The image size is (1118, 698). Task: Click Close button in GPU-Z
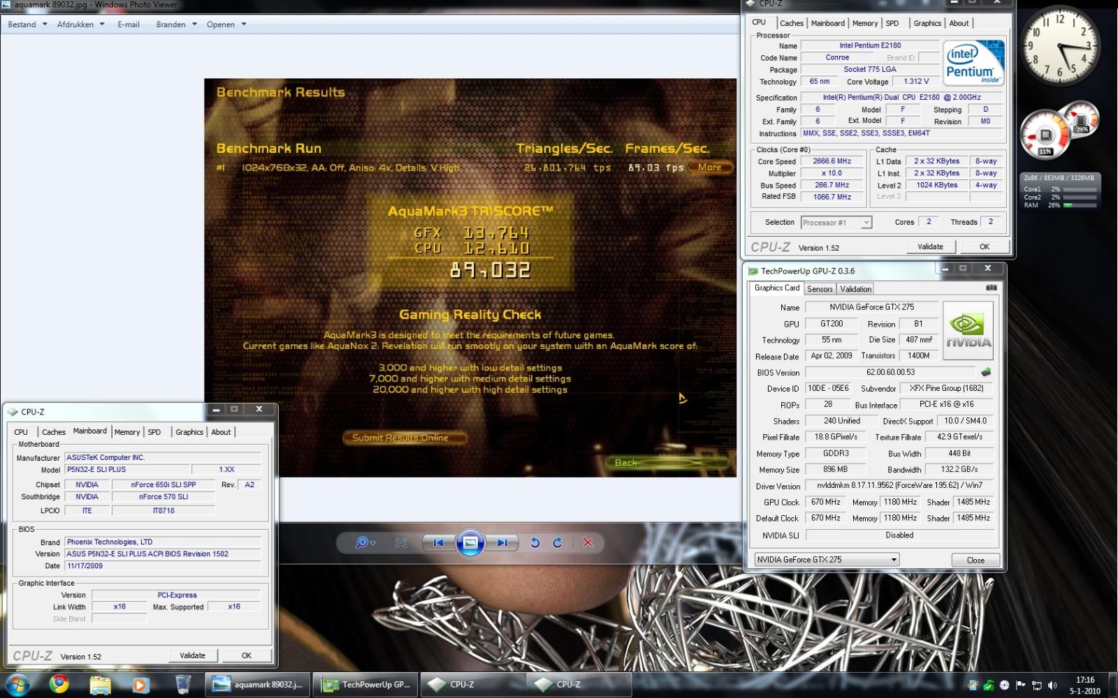click(x=975, y=560)
